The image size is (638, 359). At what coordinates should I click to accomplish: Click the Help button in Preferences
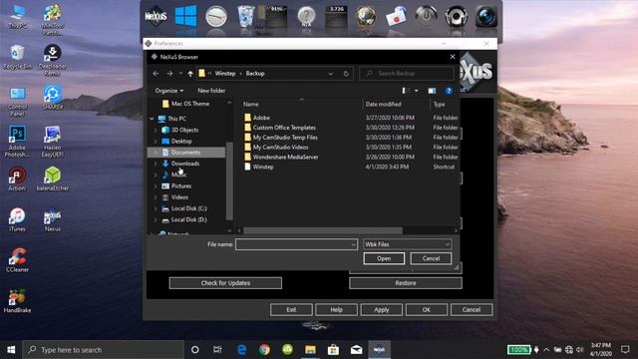pos(337,310)
